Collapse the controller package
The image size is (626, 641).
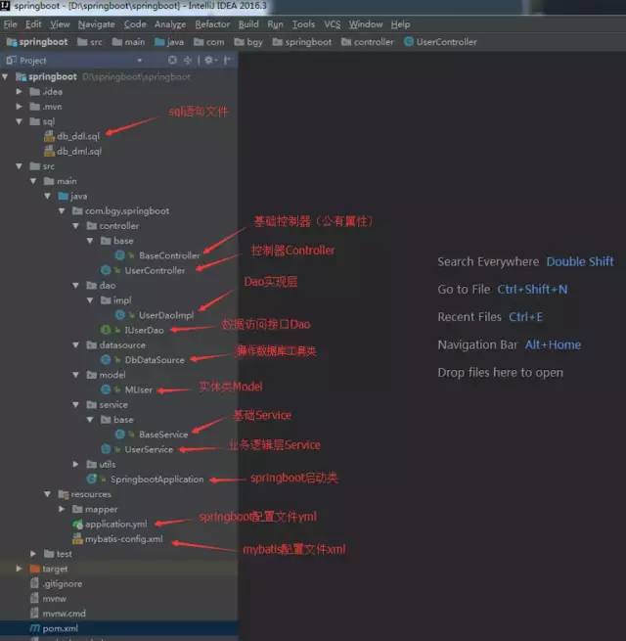[x=75, y=226]
